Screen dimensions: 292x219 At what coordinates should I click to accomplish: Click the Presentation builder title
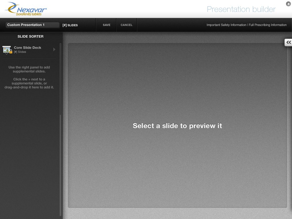[x=241, y=9]
